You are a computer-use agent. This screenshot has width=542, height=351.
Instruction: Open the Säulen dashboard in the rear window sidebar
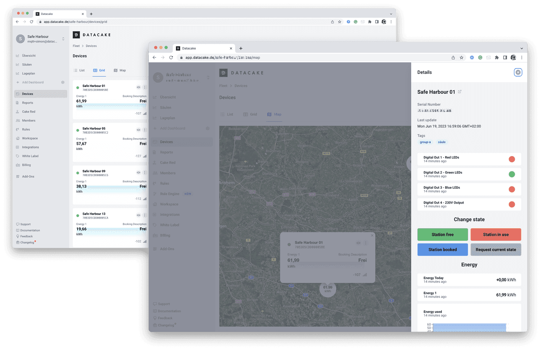pos(27,65)
